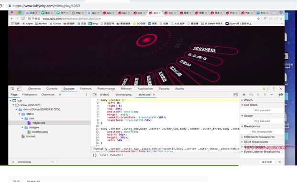Collapse the css folder
This screenshot has width=297, height=182.
(x=22, y=118)
